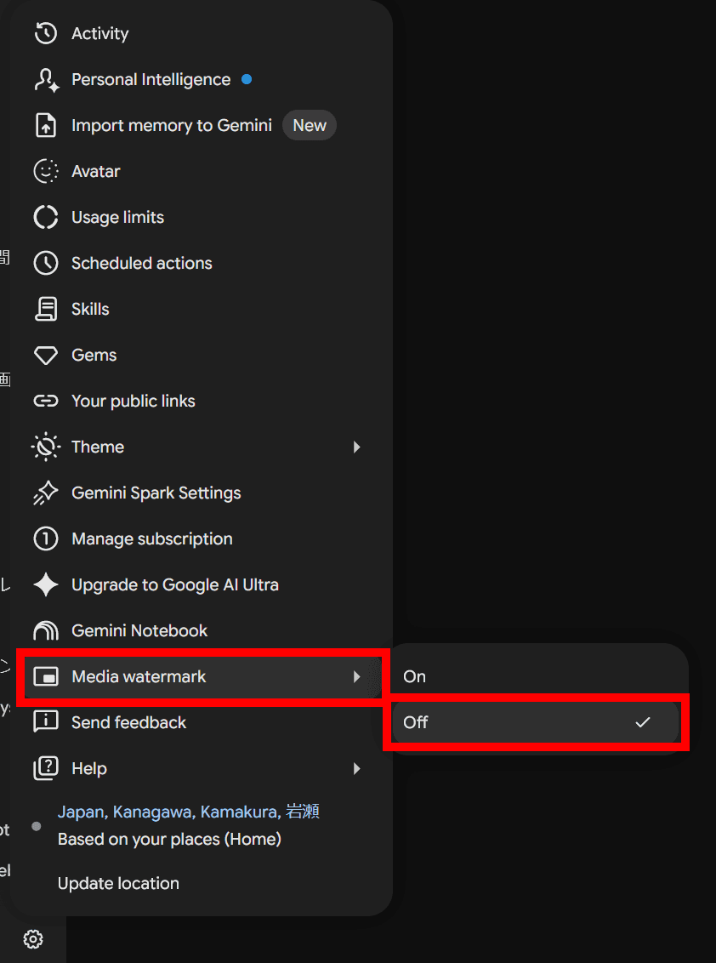This screenshot has height=963, width=716.
Task: Click 'Based on your places (Home)' text
Action: [x=169, y=839]
